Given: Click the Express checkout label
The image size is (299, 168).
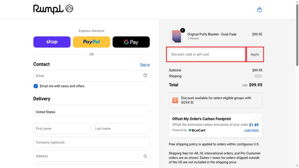Looking at the screenshot, I should pos(92,31).
